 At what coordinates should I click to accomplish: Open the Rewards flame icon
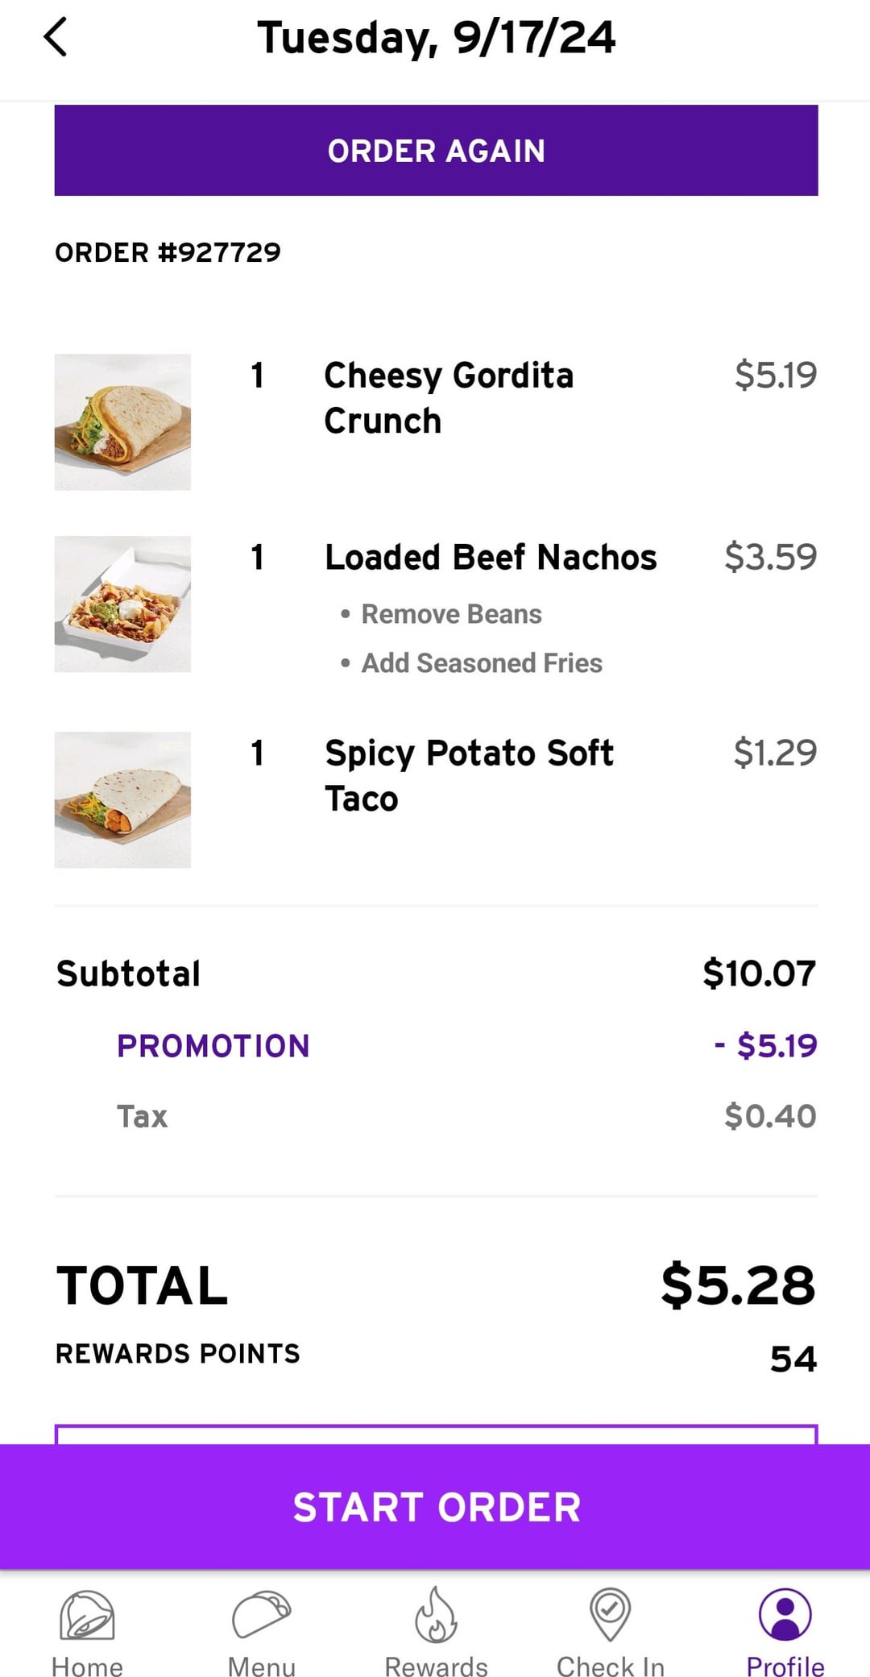(436, 1615)
